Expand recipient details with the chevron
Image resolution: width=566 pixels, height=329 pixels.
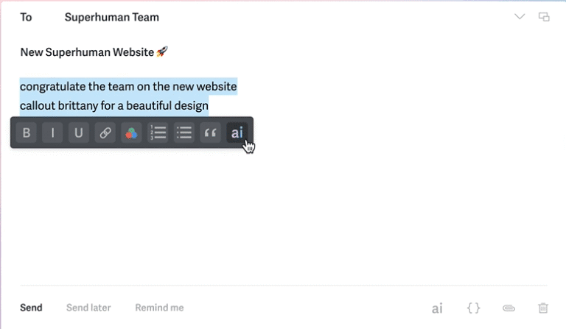click(520, 17)
